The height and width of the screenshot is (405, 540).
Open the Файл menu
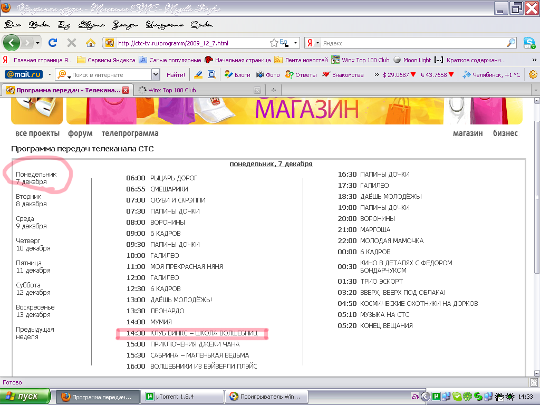point(13,25)
